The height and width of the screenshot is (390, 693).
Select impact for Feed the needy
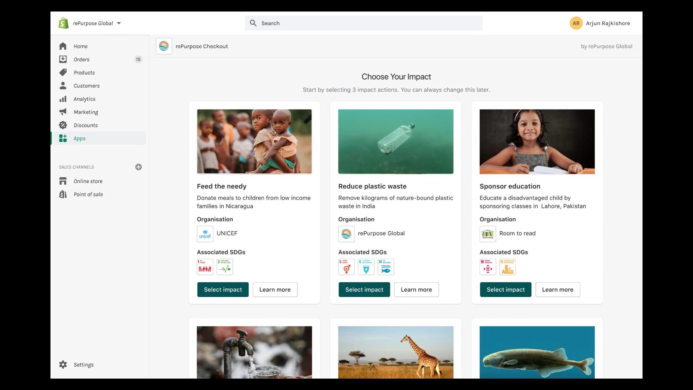(223, 290)
